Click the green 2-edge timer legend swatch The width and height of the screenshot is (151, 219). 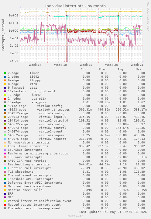point(5,73)
